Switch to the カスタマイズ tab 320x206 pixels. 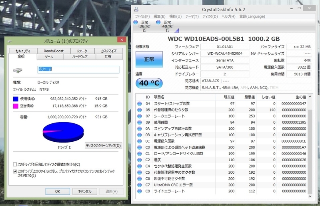(108, 51)
